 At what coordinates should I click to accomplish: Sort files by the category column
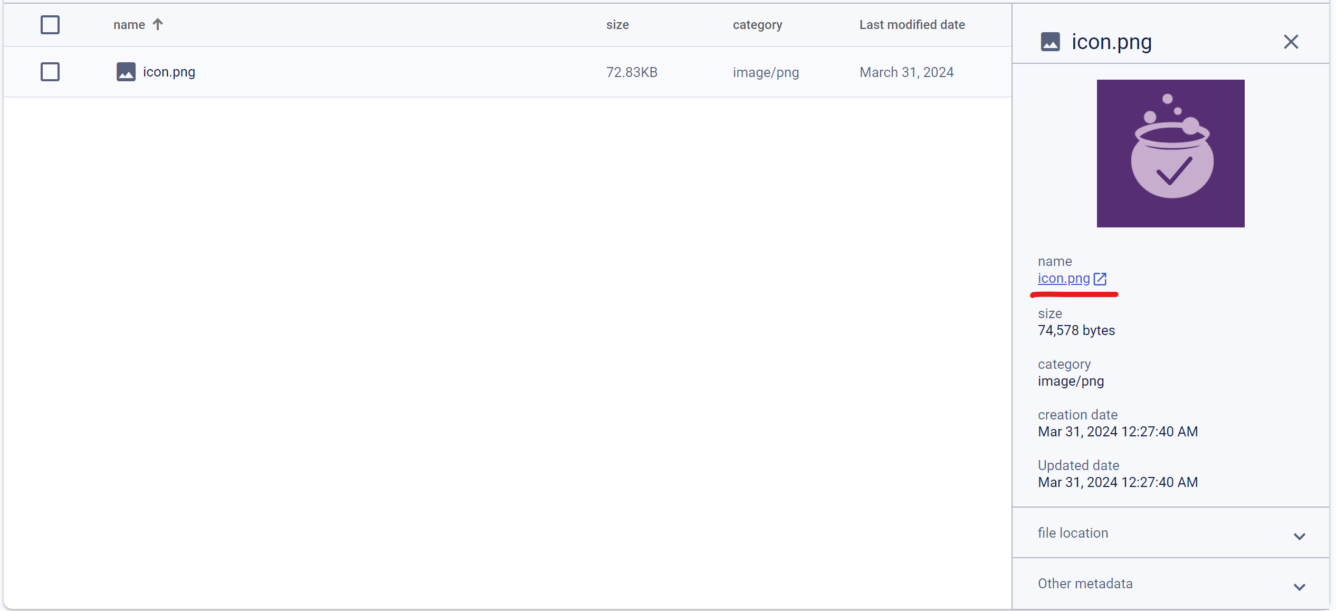click(x=757, y=25)
